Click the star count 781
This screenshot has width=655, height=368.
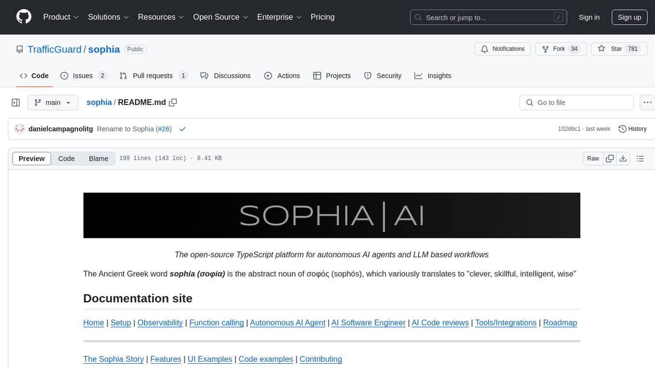point(633,49)
